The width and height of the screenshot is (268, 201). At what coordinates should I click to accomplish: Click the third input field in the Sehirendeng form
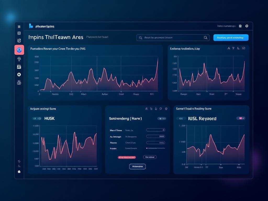pos(155,143)
